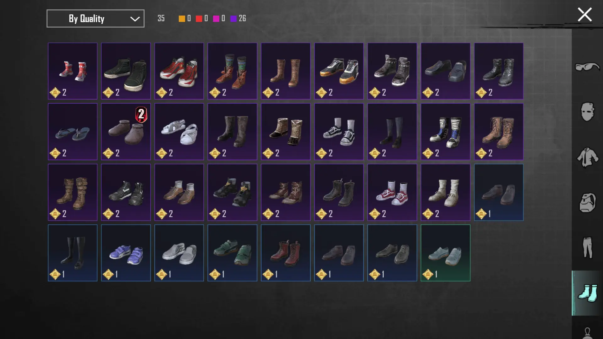Select the white sandals item
The width and height of the screenshot is (603, 339).
point(179,132)
